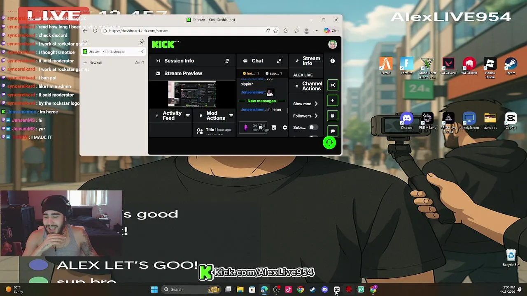Select the Recycle Bin
The width and height of the screenshot is (527, 296).
(x=511, y=258)
